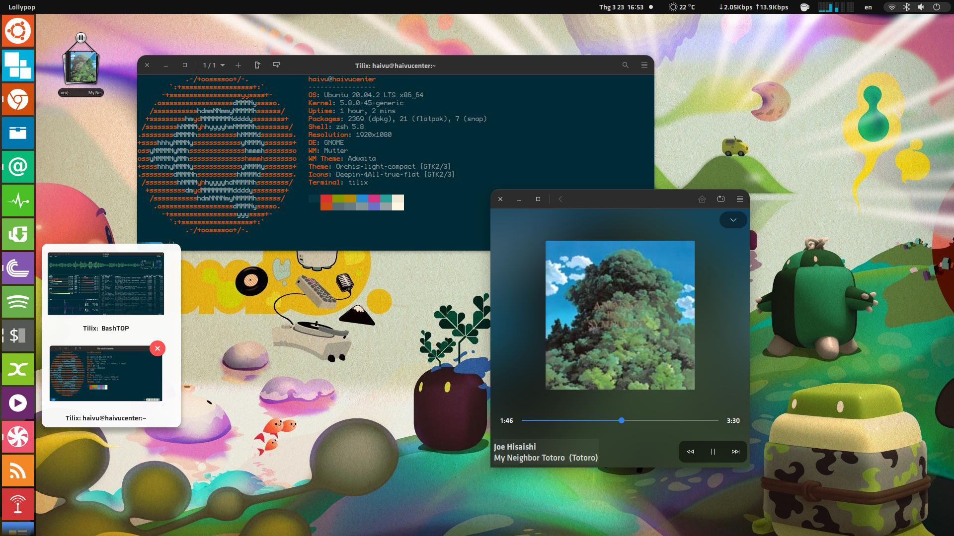
Task: Open the weather indicator showing 22 °C
Action: click(682, 7)
